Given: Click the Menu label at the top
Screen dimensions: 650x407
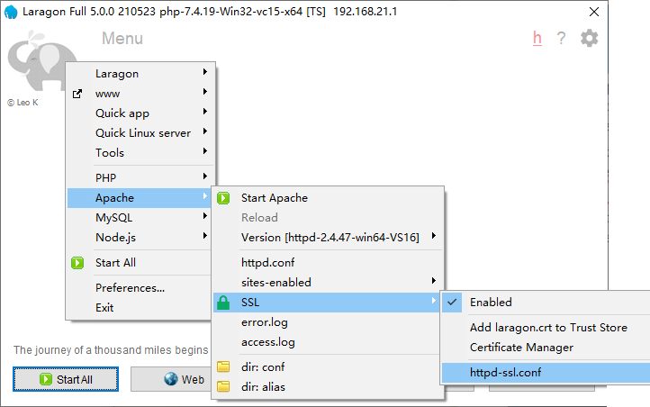Looking at the screenshot, I should tap(122, 39).
